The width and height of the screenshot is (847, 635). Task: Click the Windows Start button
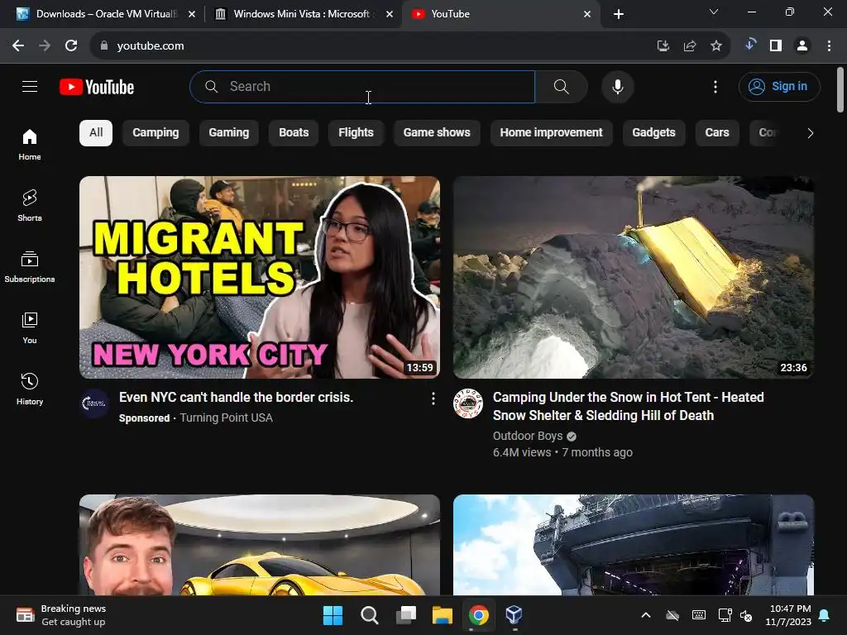pyautogui.click(x=333, y=615)
